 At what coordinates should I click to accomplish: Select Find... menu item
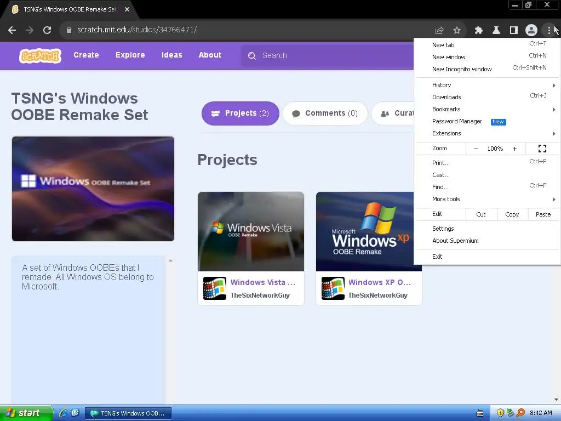tap(487, 187)
